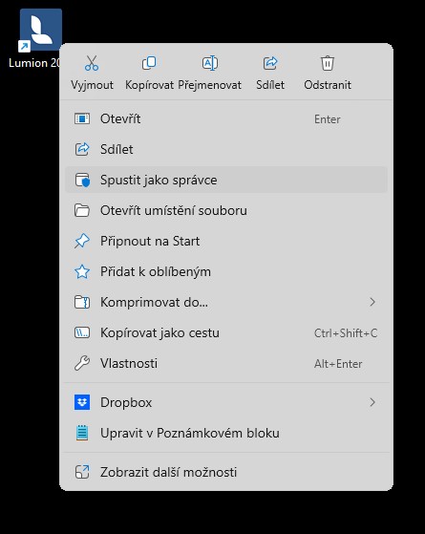Image resolution: width=425 pixels, height=534 pixels.
Task: Choose Upravit v Poznámkovém bloku
Action: click(x=226, y=433)
